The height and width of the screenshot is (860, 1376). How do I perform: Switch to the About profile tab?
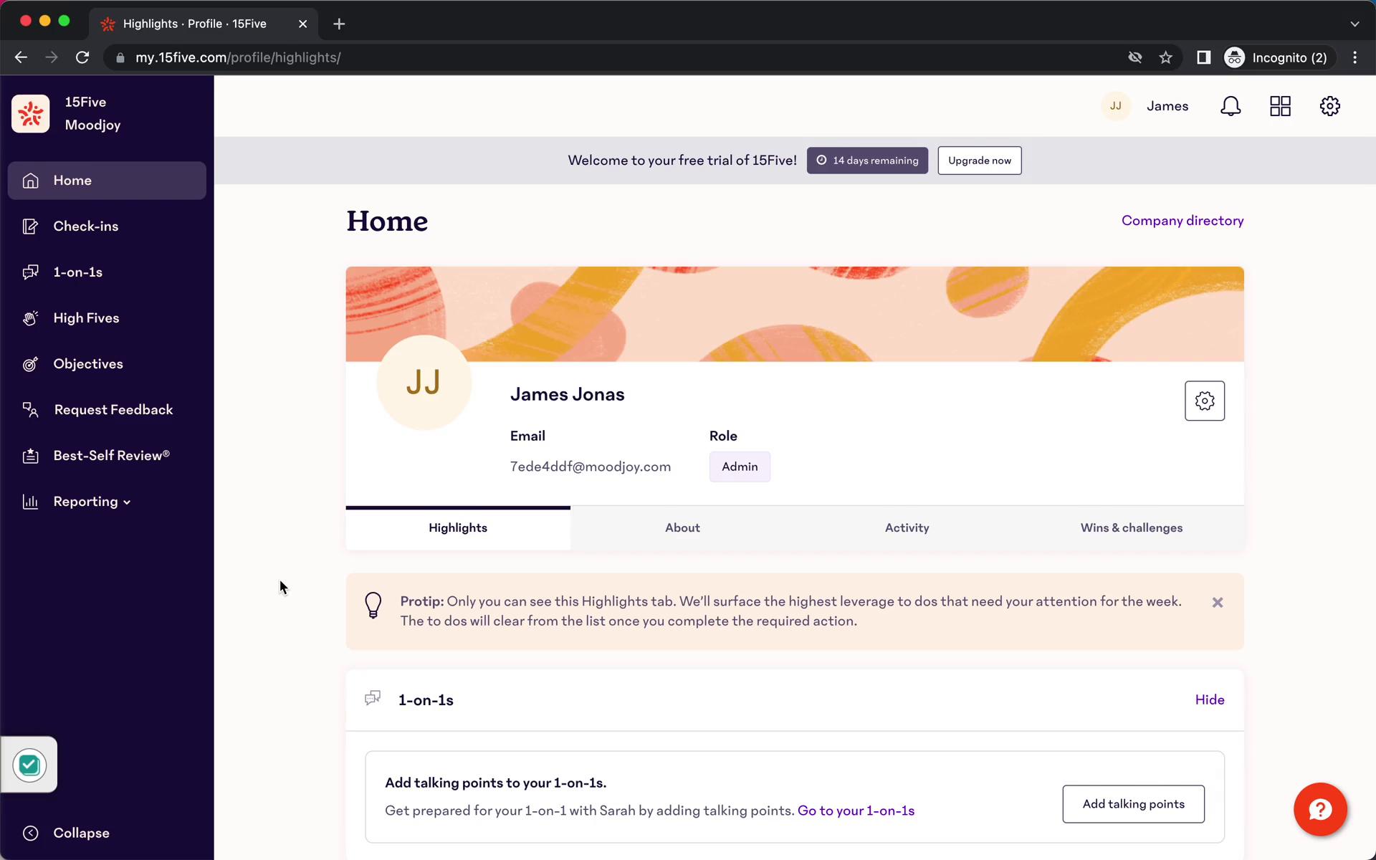[682, 527]
